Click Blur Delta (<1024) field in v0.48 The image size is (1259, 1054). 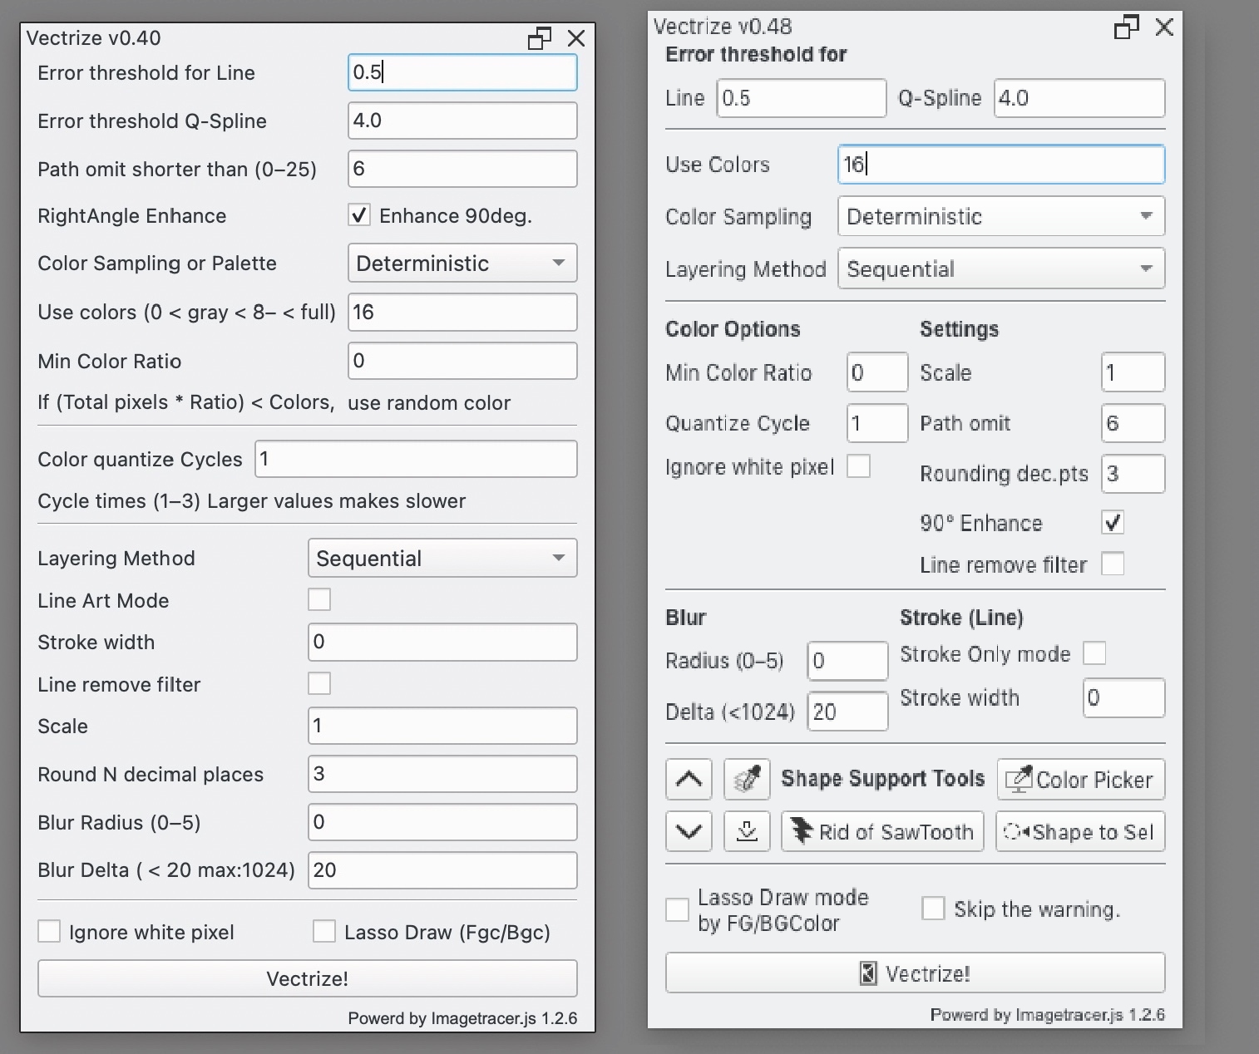coord(848,712)
